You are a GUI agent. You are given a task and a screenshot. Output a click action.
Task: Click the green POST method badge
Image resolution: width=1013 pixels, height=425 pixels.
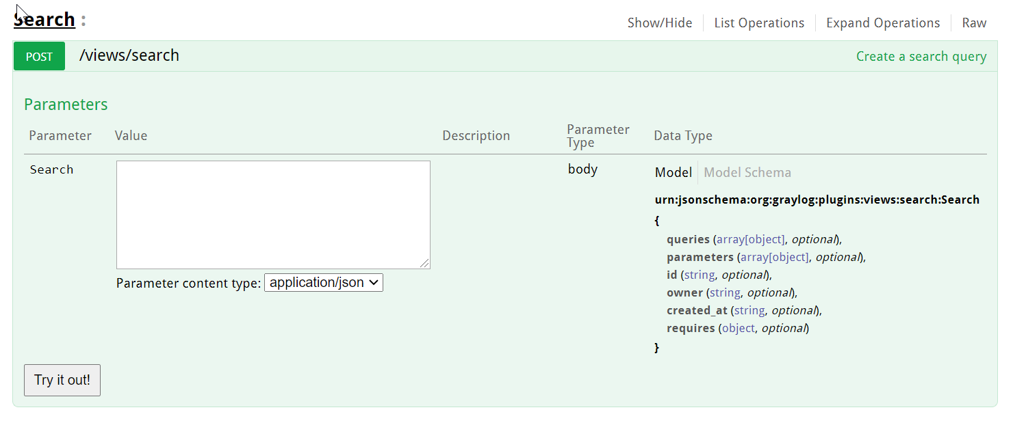39,57
